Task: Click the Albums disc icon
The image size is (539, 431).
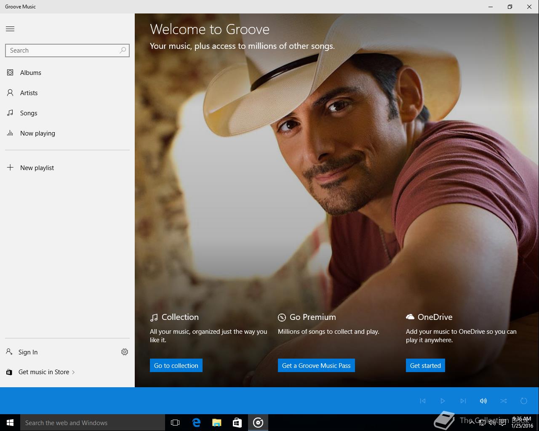Action: (10, 72)
